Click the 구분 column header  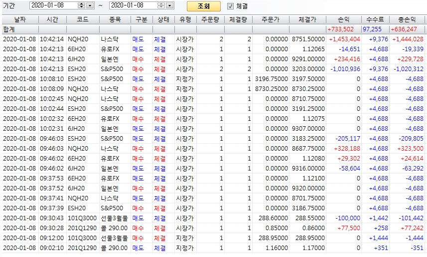click(142, 19)
